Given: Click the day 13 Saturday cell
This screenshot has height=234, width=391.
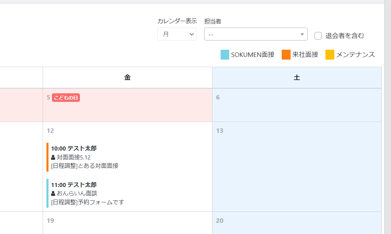Looking at the screenshot, I should (x=297, y=167).
